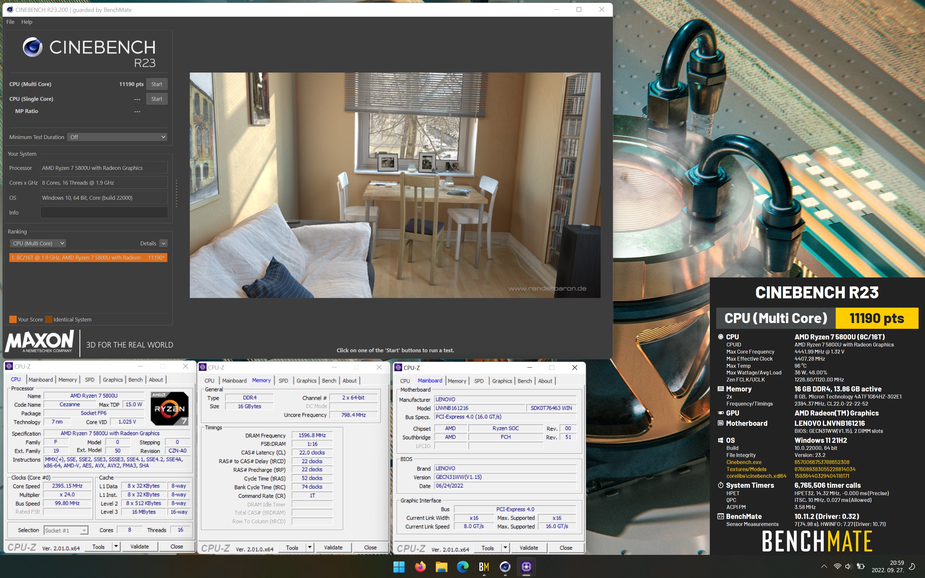Open Socket #1 selection dropdown

point(66,530)
